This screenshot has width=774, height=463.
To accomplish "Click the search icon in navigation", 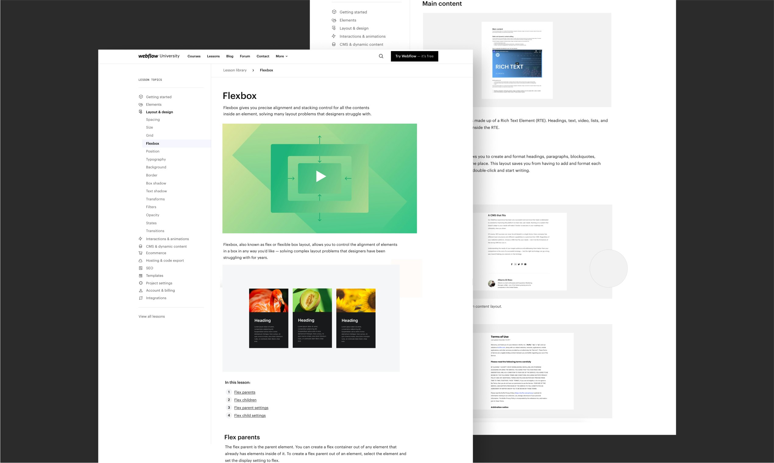I will click(x=381, y=56).
